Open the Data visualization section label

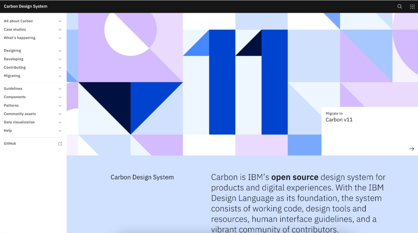[19, 122]
